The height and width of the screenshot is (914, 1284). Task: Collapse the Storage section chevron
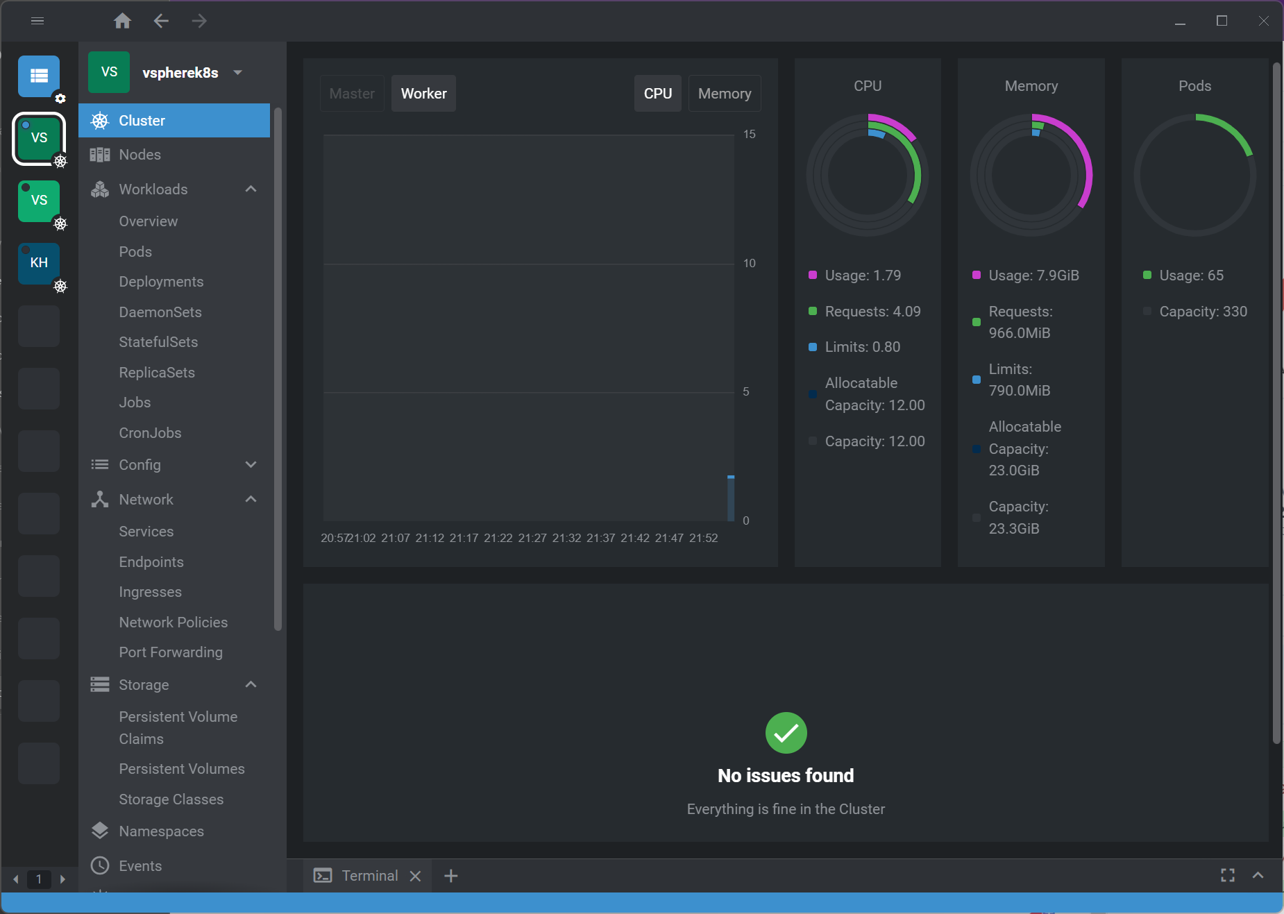tap(251, 684)
